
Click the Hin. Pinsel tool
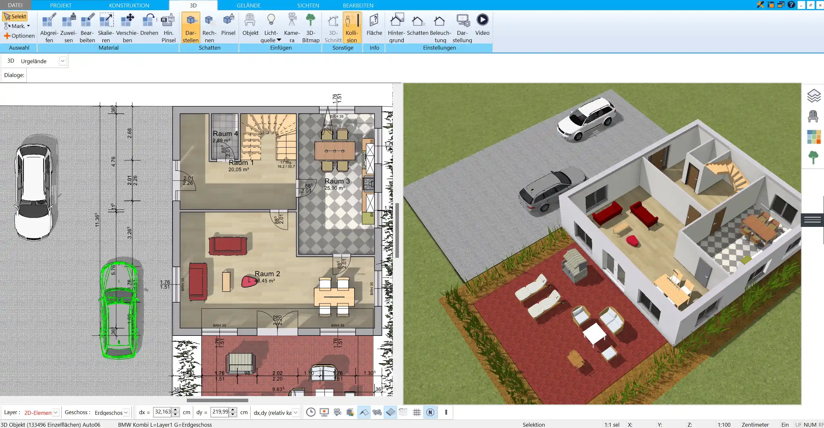(x=168, y=28)
